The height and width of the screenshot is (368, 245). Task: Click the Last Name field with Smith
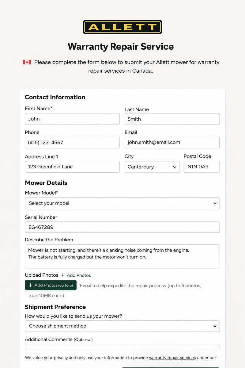click(172, 119)
